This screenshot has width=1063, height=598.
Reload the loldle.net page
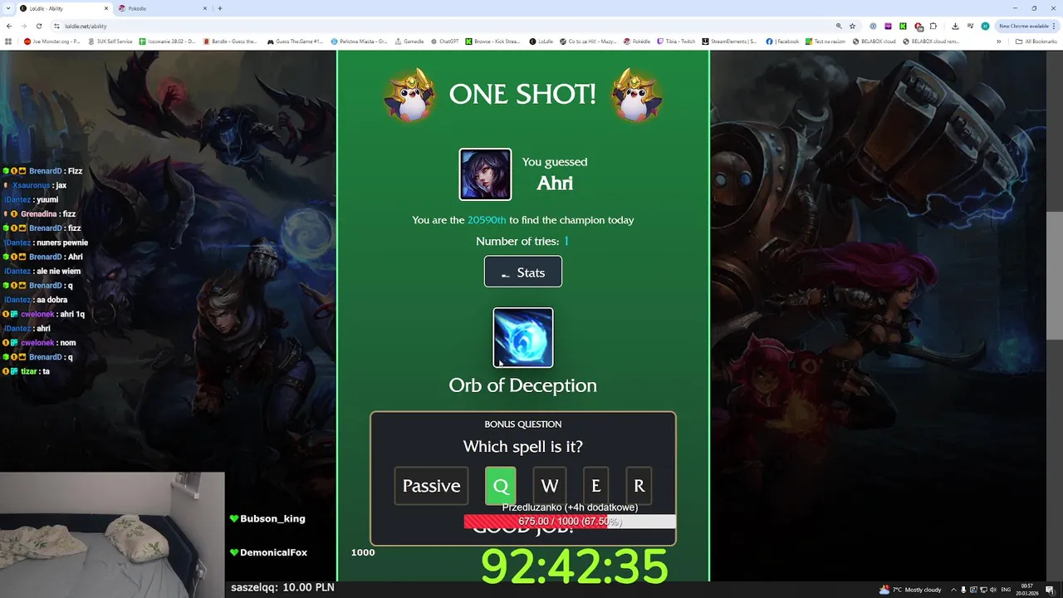pyautogui.click(x=39, y=26)
